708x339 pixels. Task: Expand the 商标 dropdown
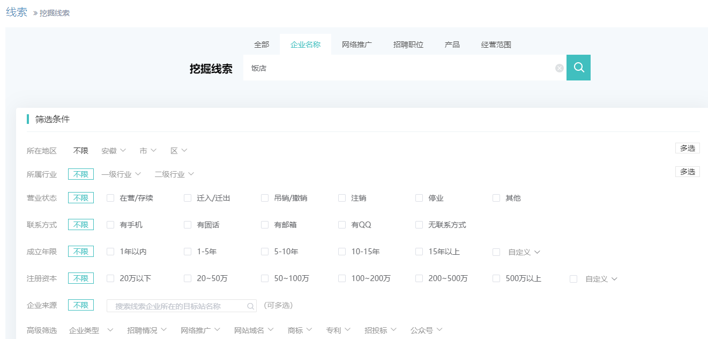pyautogui.click(x=300, y=330)
